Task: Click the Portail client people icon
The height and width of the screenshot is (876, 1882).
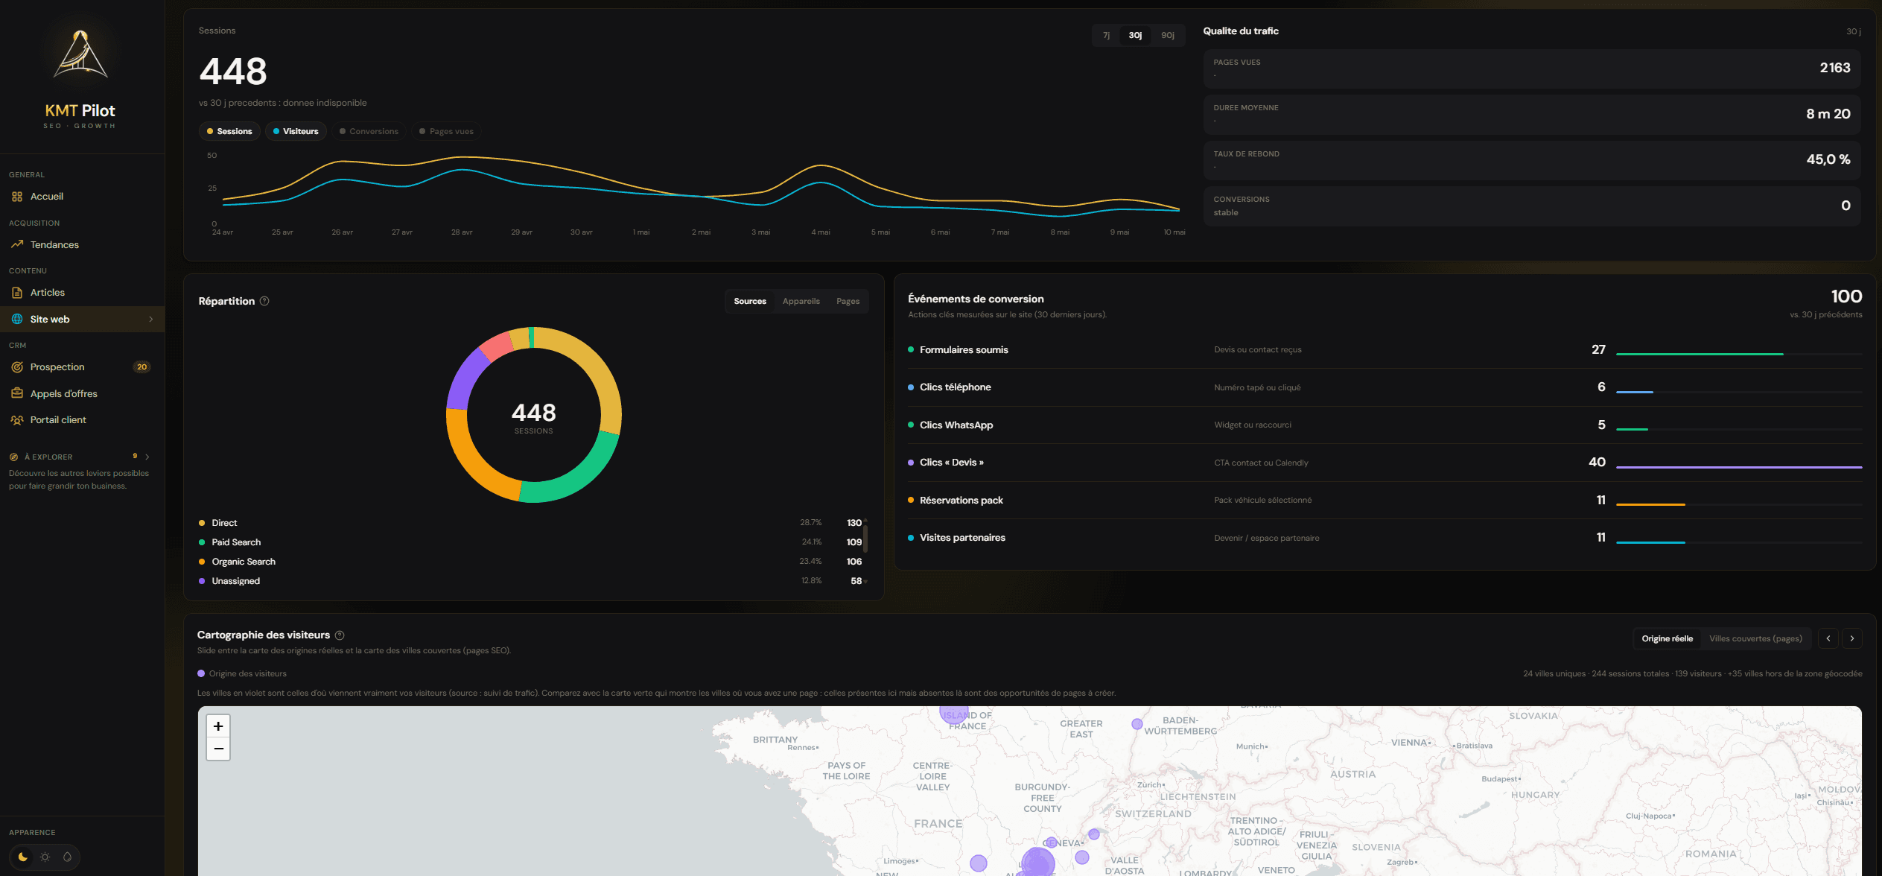Action: pyautogui.click(x=17, y=420)
